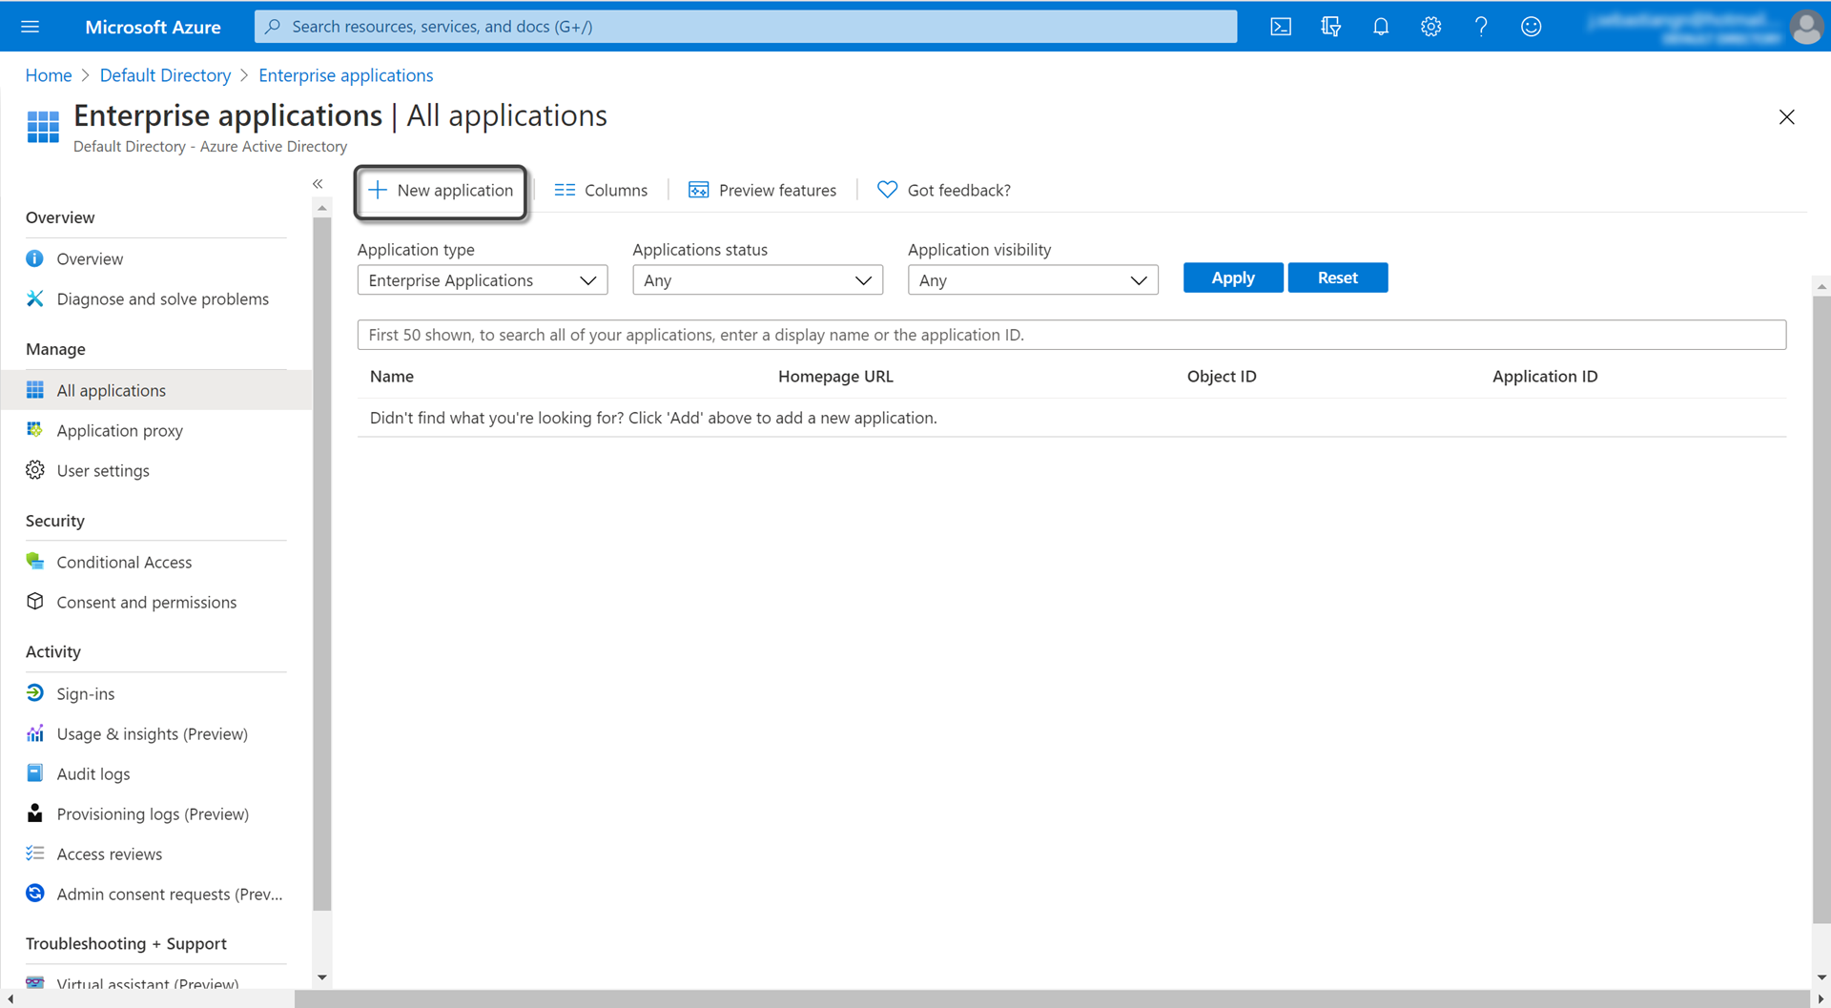Go to Default Directory breadcrumb link

click(165, 75)
